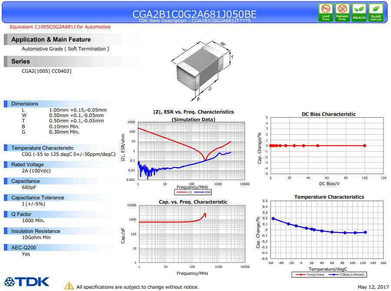Click the Halogen Free badge icon
The image size is (391, 291).
342,13
